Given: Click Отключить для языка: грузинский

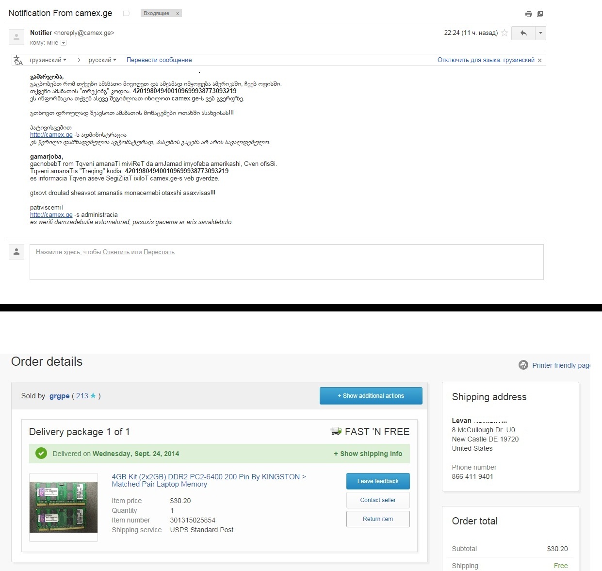Looking at the screenshot, I should point(486,60).
